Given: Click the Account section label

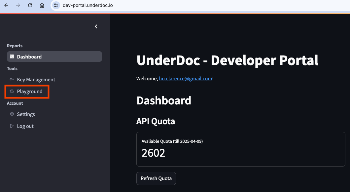Looking at the screenshot, I should [15, 103].
